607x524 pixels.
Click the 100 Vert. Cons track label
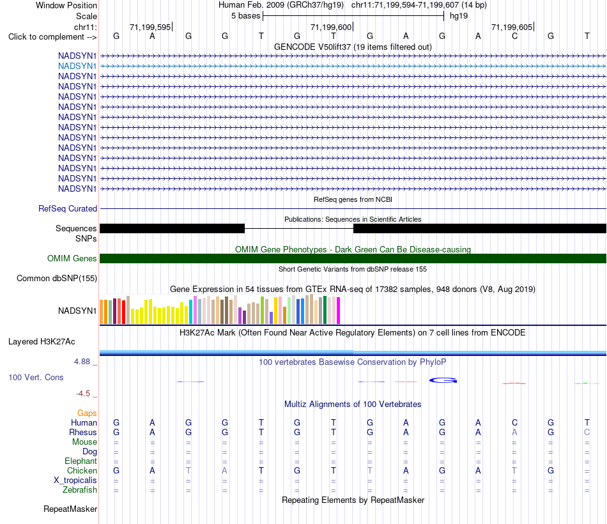coord(36,377)
